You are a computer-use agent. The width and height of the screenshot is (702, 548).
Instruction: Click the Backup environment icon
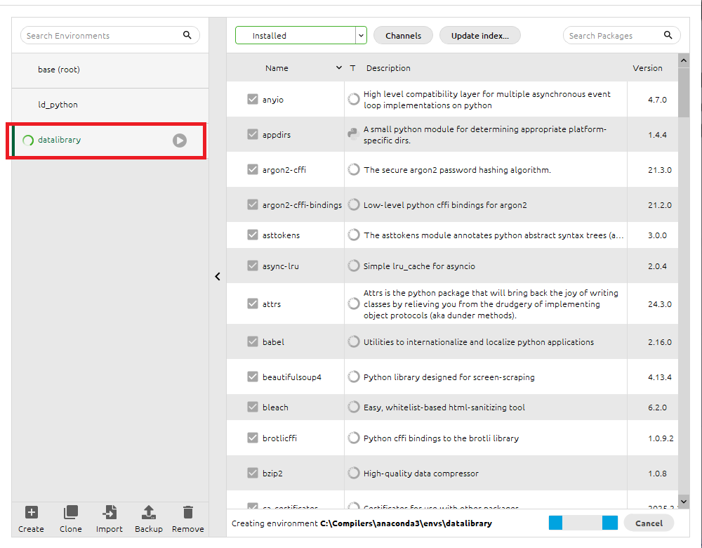(148, 512)
